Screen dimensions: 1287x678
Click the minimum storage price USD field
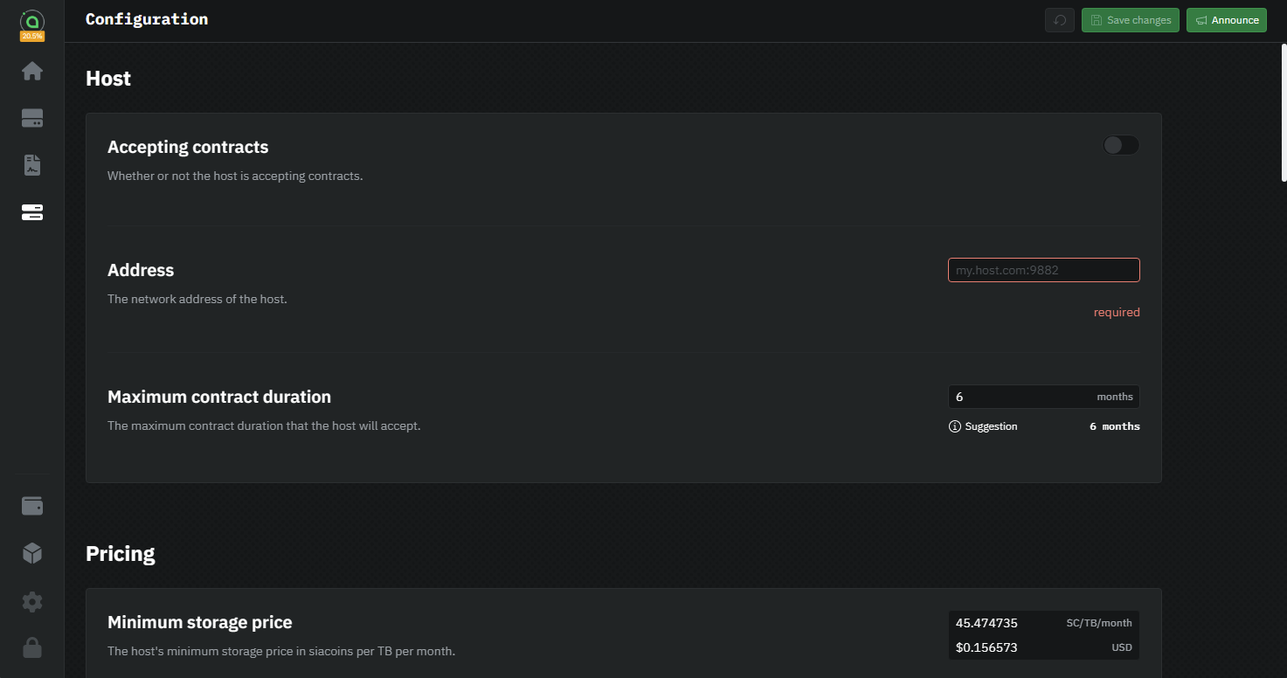[1005, 647]
